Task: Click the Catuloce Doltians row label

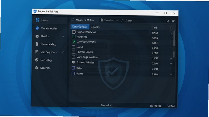Action: pos(86,42)
